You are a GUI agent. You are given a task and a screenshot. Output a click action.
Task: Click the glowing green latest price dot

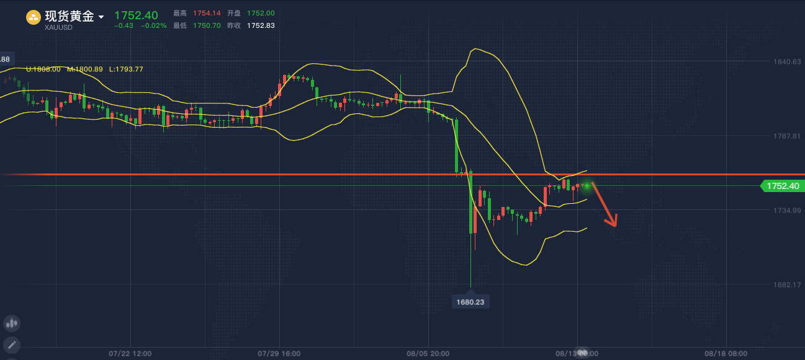[x=587, y=185]
